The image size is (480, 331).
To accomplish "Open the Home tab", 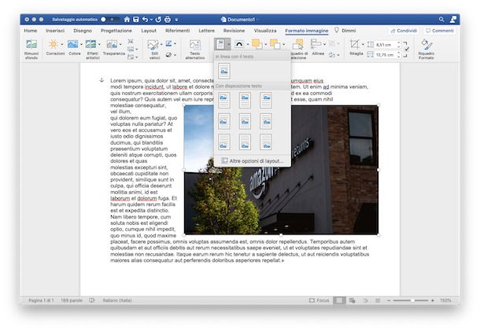I will point(31,31).
